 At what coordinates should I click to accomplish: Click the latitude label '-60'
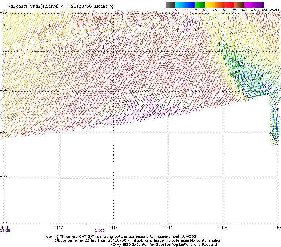(3, 223)
